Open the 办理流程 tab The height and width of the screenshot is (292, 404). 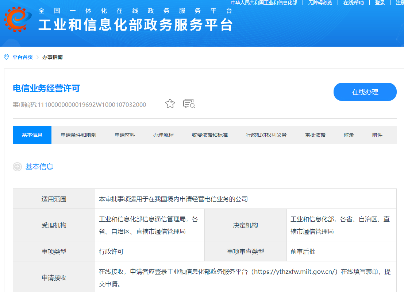(163, 135)
